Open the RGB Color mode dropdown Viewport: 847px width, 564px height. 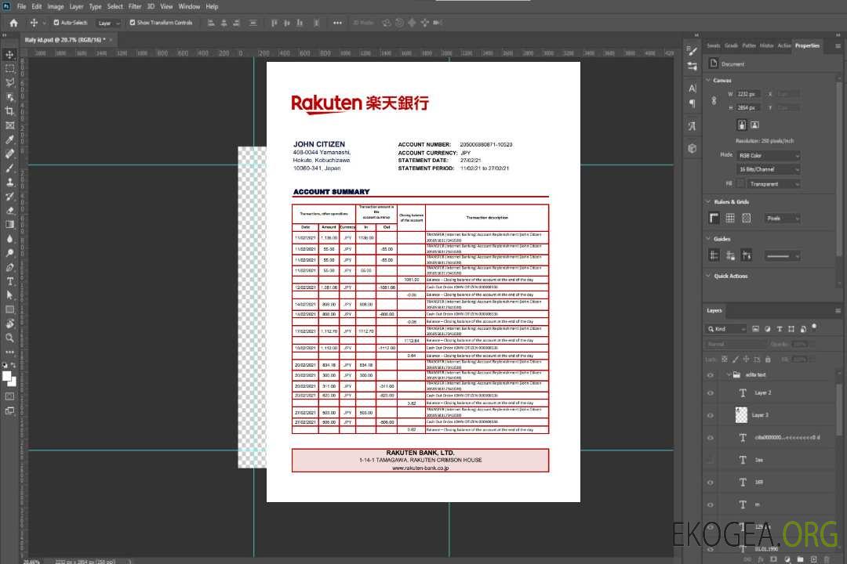point(769,155)
